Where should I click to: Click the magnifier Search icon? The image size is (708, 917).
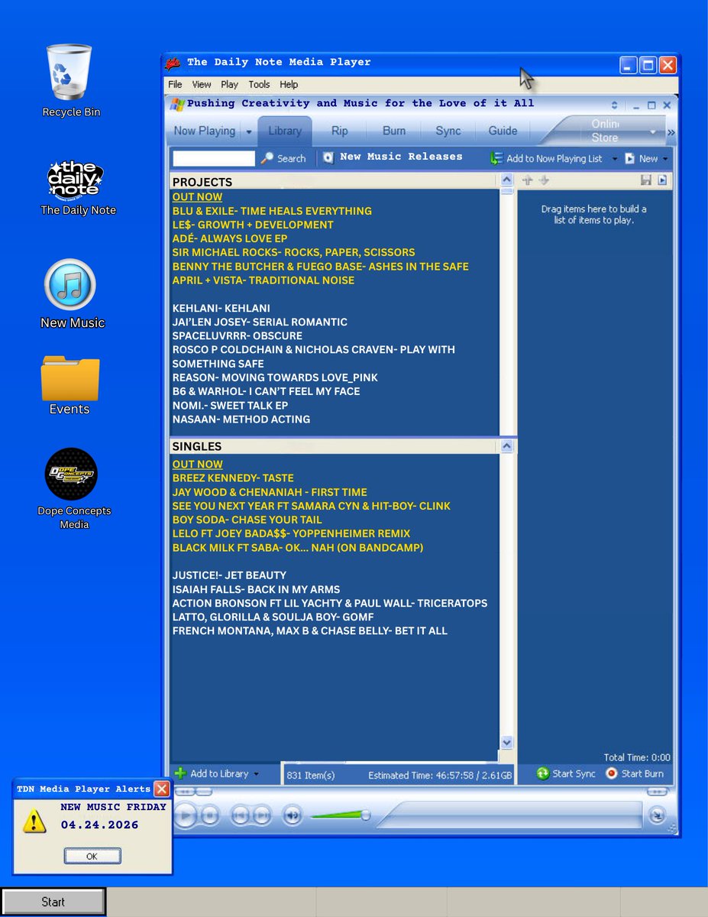[267, 158]
